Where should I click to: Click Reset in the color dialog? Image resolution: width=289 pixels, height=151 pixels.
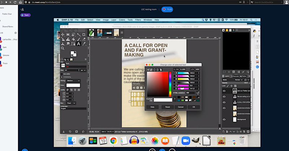[168, 107]
